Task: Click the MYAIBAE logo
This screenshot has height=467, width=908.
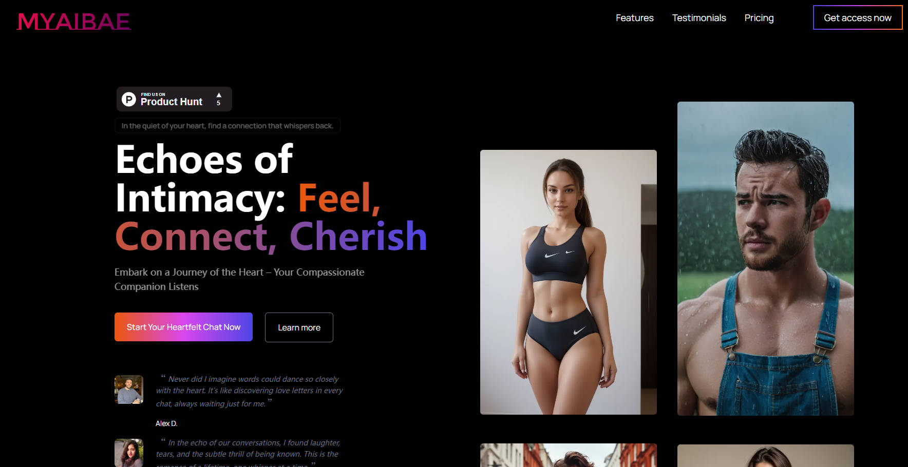Action: click(74, 22)
